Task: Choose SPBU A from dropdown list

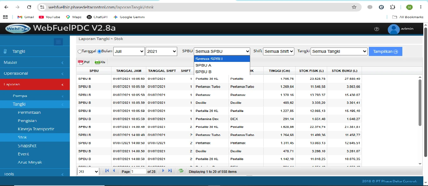Action: click(222, 65)
